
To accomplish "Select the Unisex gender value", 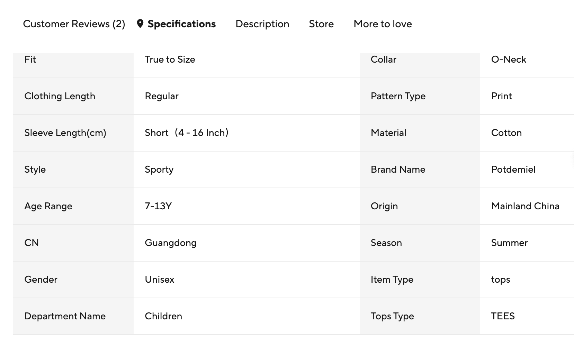I will (x=159, y=280).
